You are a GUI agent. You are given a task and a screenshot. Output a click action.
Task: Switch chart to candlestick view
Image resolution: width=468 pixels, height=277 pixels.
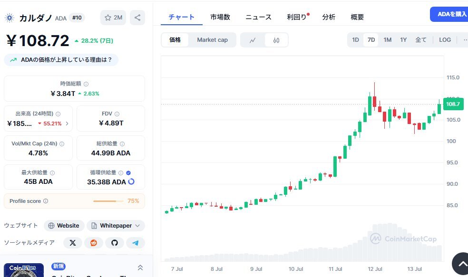click(276, 40)
